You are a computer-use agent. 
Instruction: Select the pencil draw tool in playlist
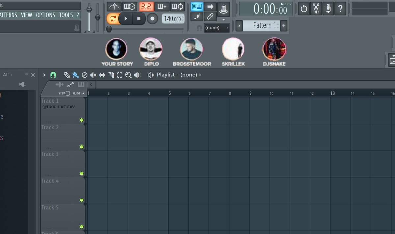[x=67, y=75]
